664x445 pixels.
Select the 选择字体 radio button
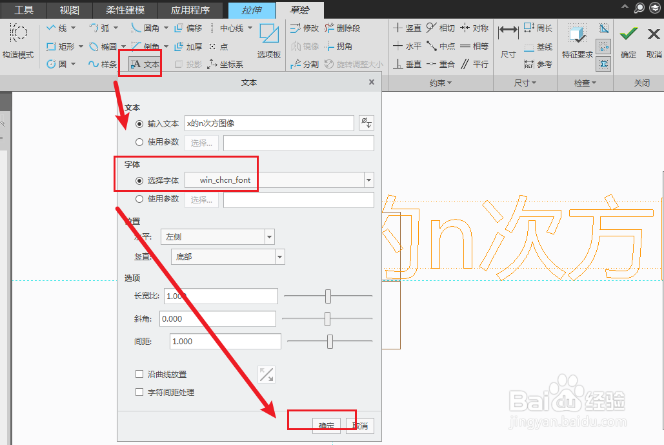click(x=139, y=181)
